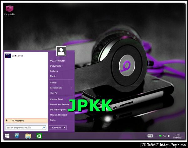
Task: Click the volume speaker icon
Action: pos(169,136)
